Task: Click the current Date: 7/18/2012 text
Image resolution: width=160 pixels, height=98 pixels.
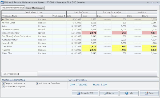Action: click(78, 85)
